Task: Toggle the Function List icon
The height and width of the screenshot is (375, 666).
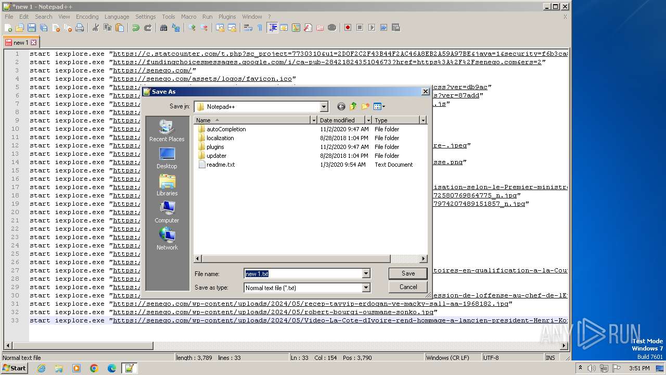Action: point(308,28)
